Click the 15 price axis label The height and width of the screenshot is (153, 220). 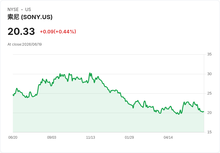(x=209, y=132)
